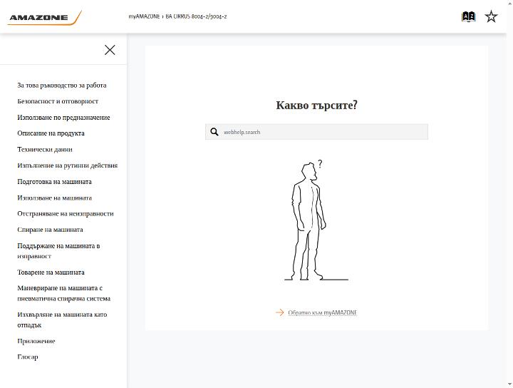Click the favorites star icon
This screenshot has width=513, height=388.
pyautogui.click(x=491, y=16)
